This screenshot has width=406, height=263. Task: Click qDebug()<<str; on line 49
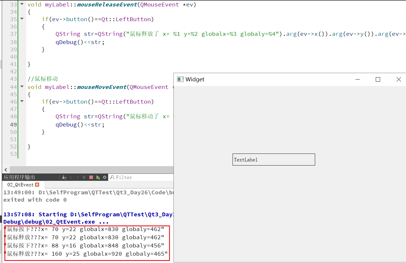(80, 125)
